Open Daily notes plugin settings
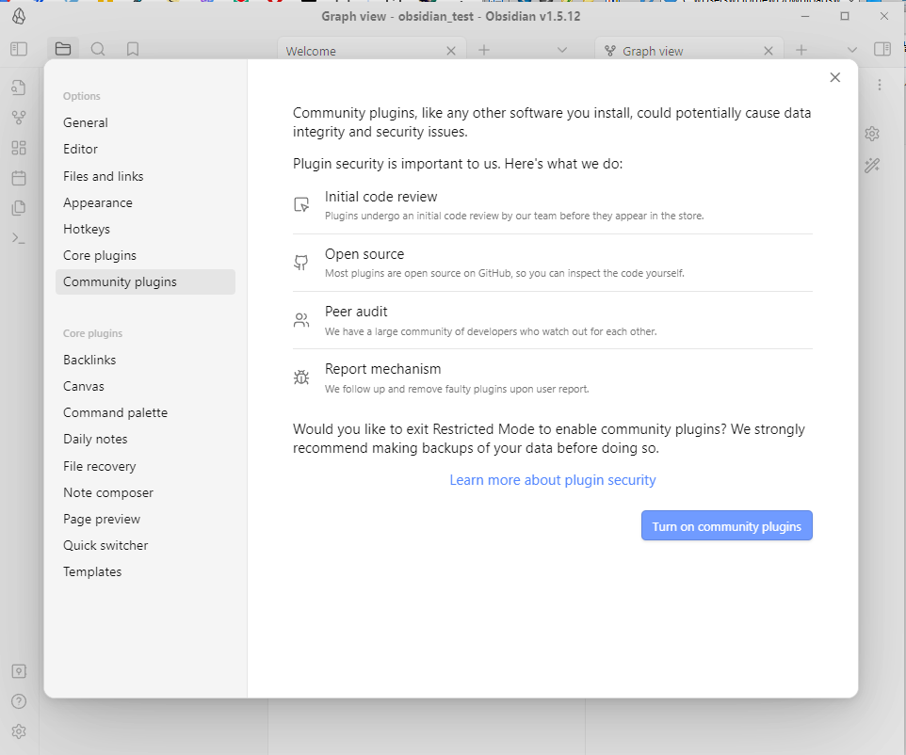 click(x=146, y=439)
